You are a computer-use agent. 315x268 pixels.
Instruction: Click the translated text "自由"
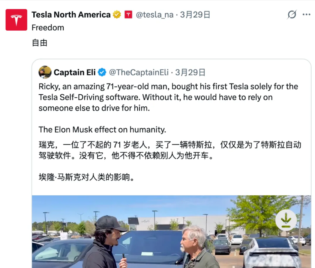39,43
